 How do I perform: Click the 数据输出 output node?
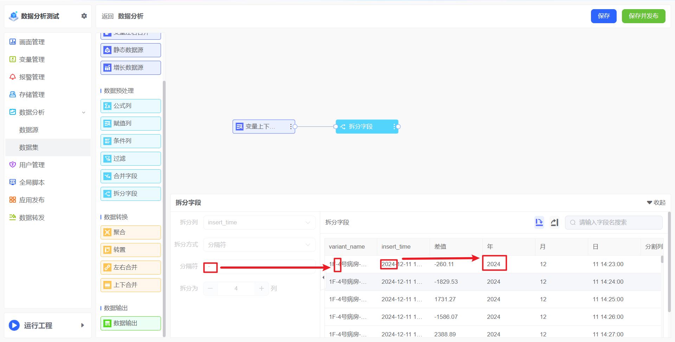pyautogui.click(x=130, y=323)
